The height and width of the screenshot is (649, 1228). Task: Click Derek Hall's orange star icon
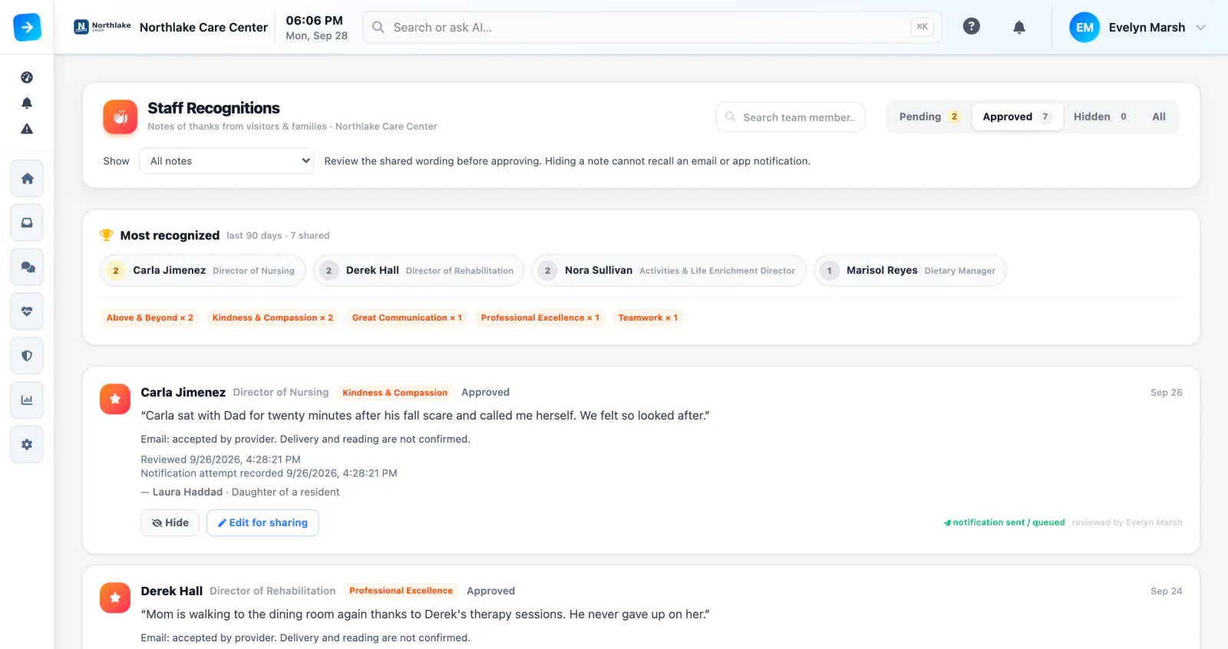coord(115,598)
